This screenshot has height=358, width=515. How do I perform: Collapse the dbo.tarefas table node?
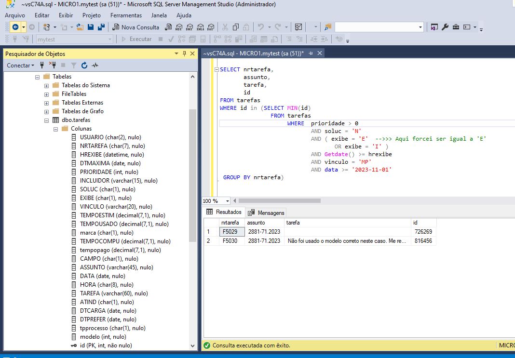click(46, 120)
